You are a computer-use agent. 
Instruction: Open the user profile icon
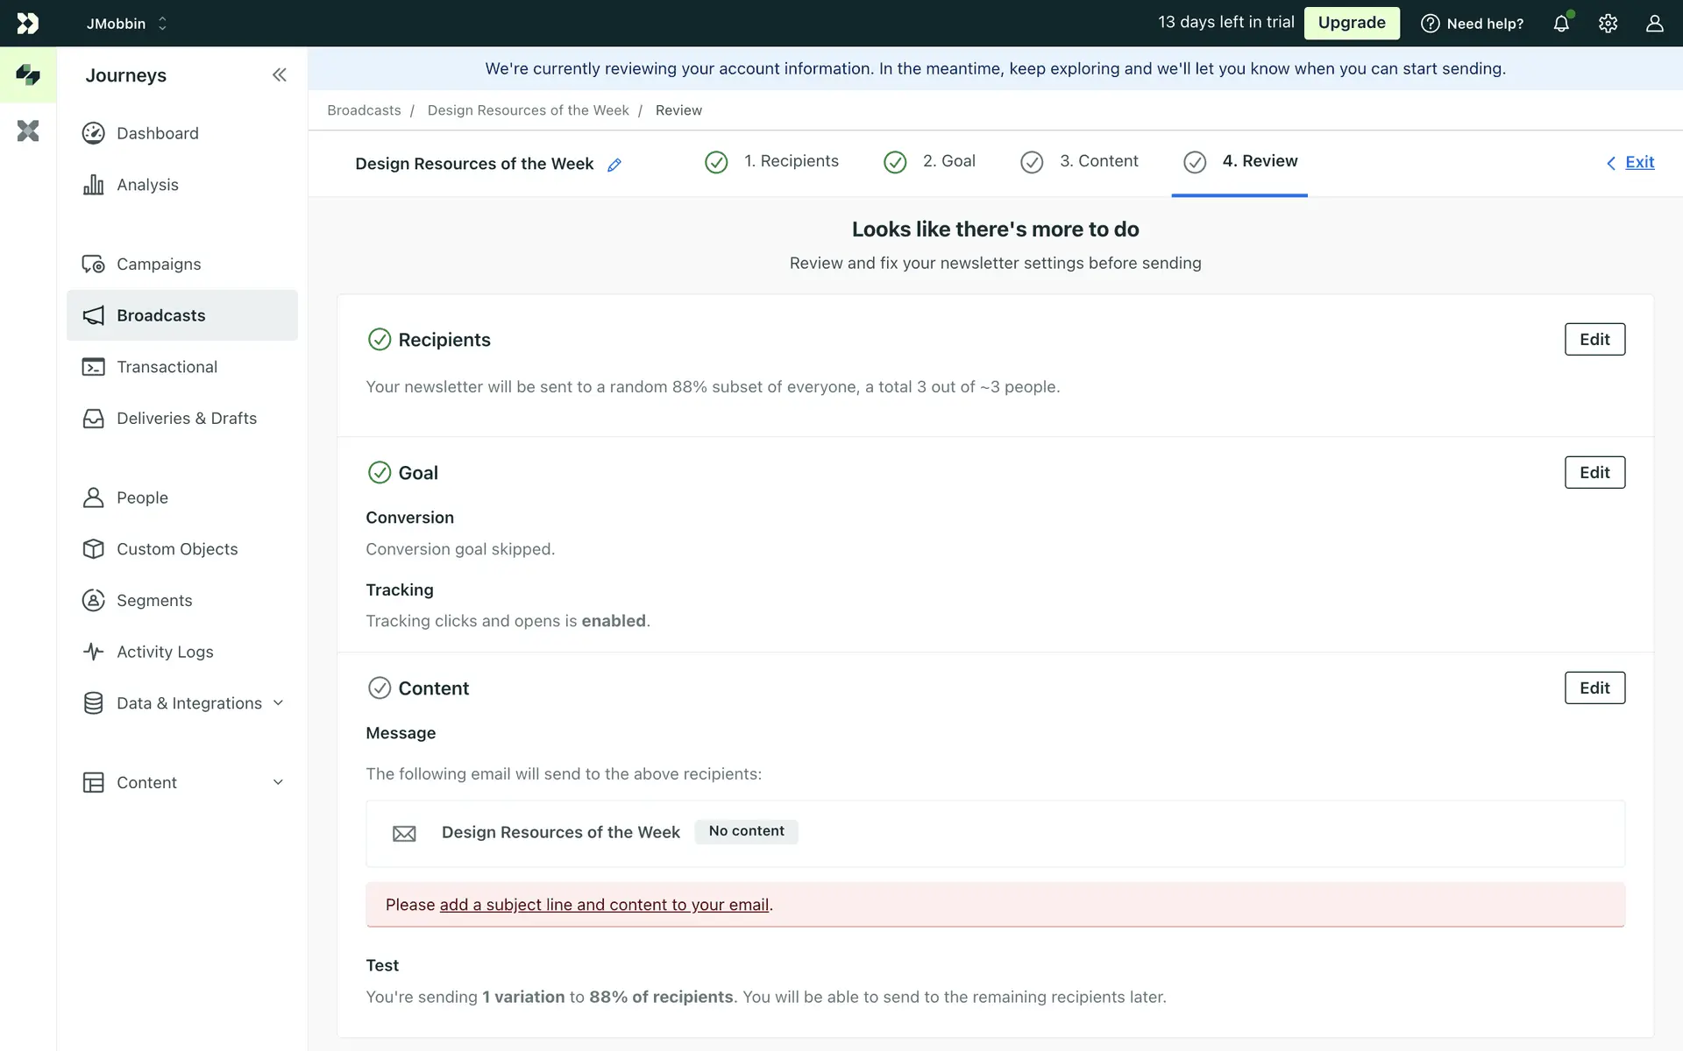[x=1654, y=24]
